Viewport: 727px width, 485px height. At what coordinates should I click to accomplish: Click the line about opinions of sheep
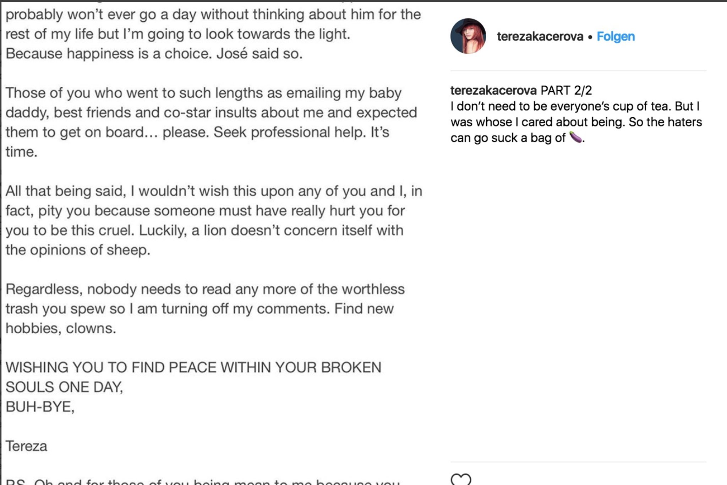[78, 250]
